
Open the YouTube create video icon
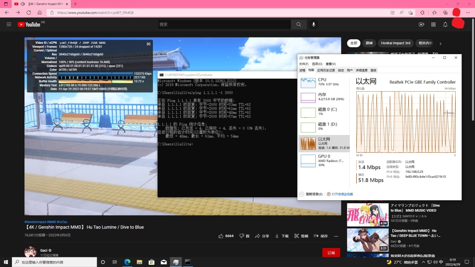(421, 24)
